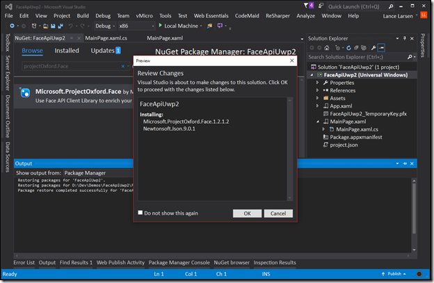Viewport: 434px width, 283px height.
Task: Open the Build menu
Action: pyautogui.click(x=83, y=16)
